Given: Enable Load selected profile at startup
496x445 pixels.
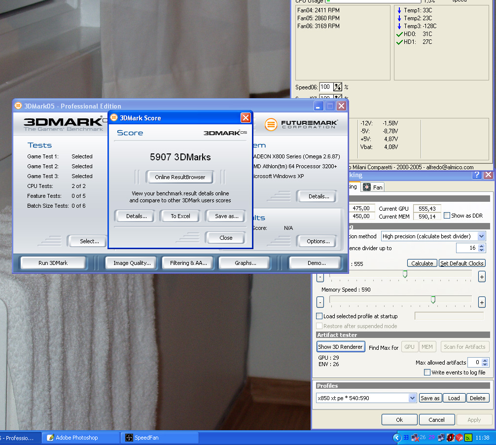Looking at the screenshot, I should click(319, 316).
